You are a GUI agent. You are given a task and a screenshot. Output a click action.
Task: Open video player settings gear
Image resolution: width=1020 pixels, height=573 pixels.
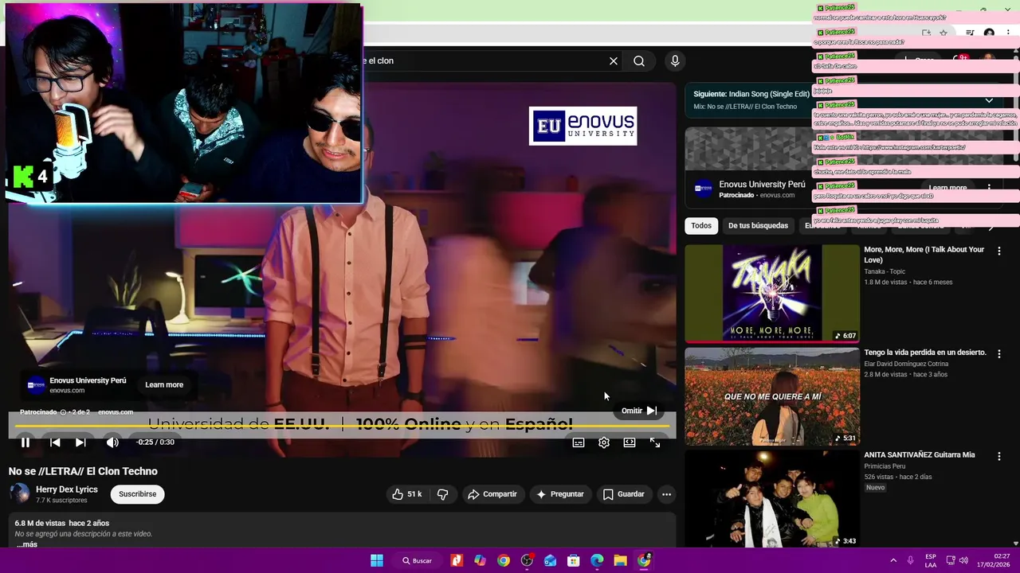604,442
